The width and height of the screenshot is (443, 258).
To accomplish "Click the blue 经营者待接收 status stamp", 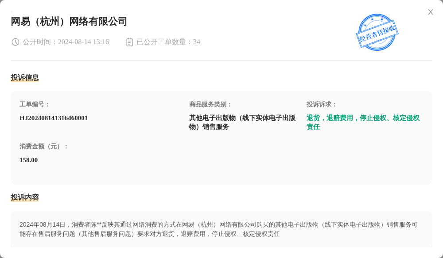I will (377, 32).
